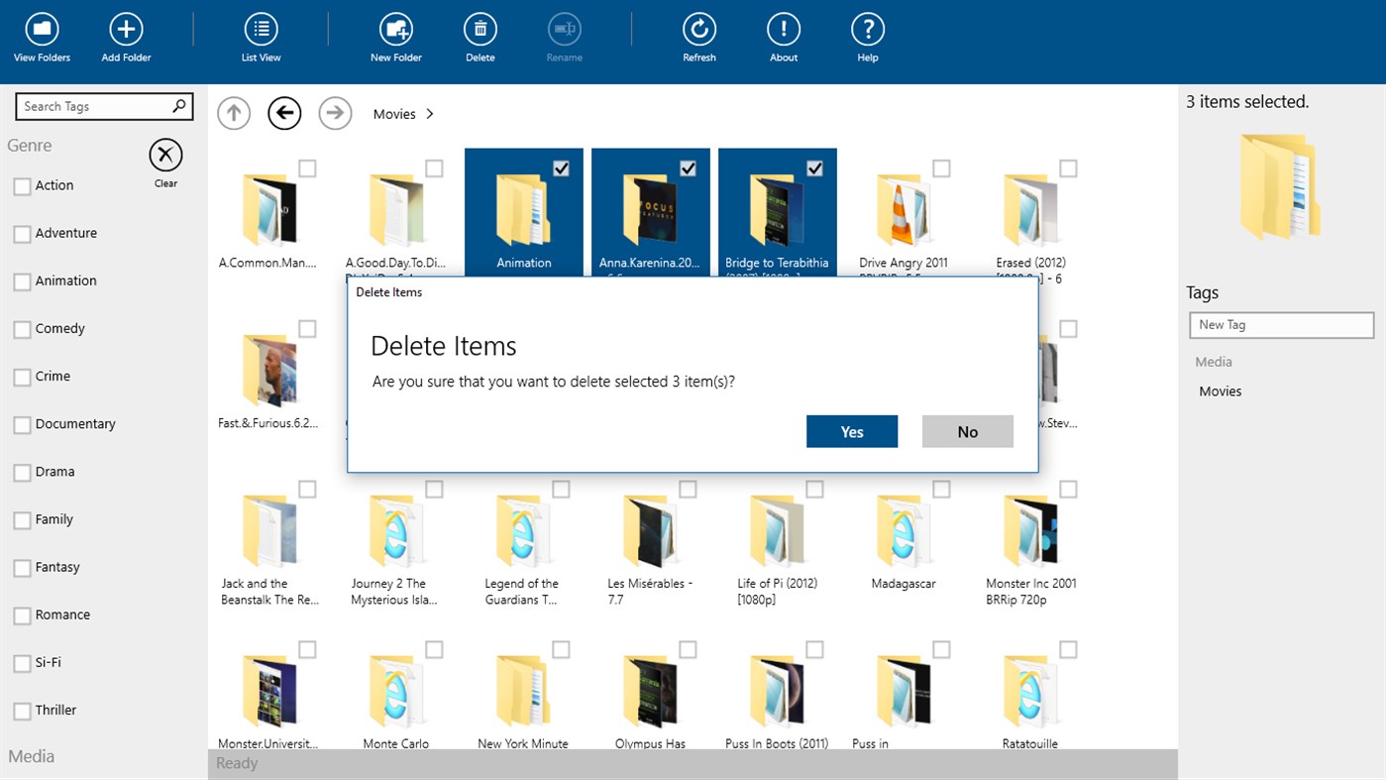Confirm deletion by clicking Yes

click(x=851, y=431)
